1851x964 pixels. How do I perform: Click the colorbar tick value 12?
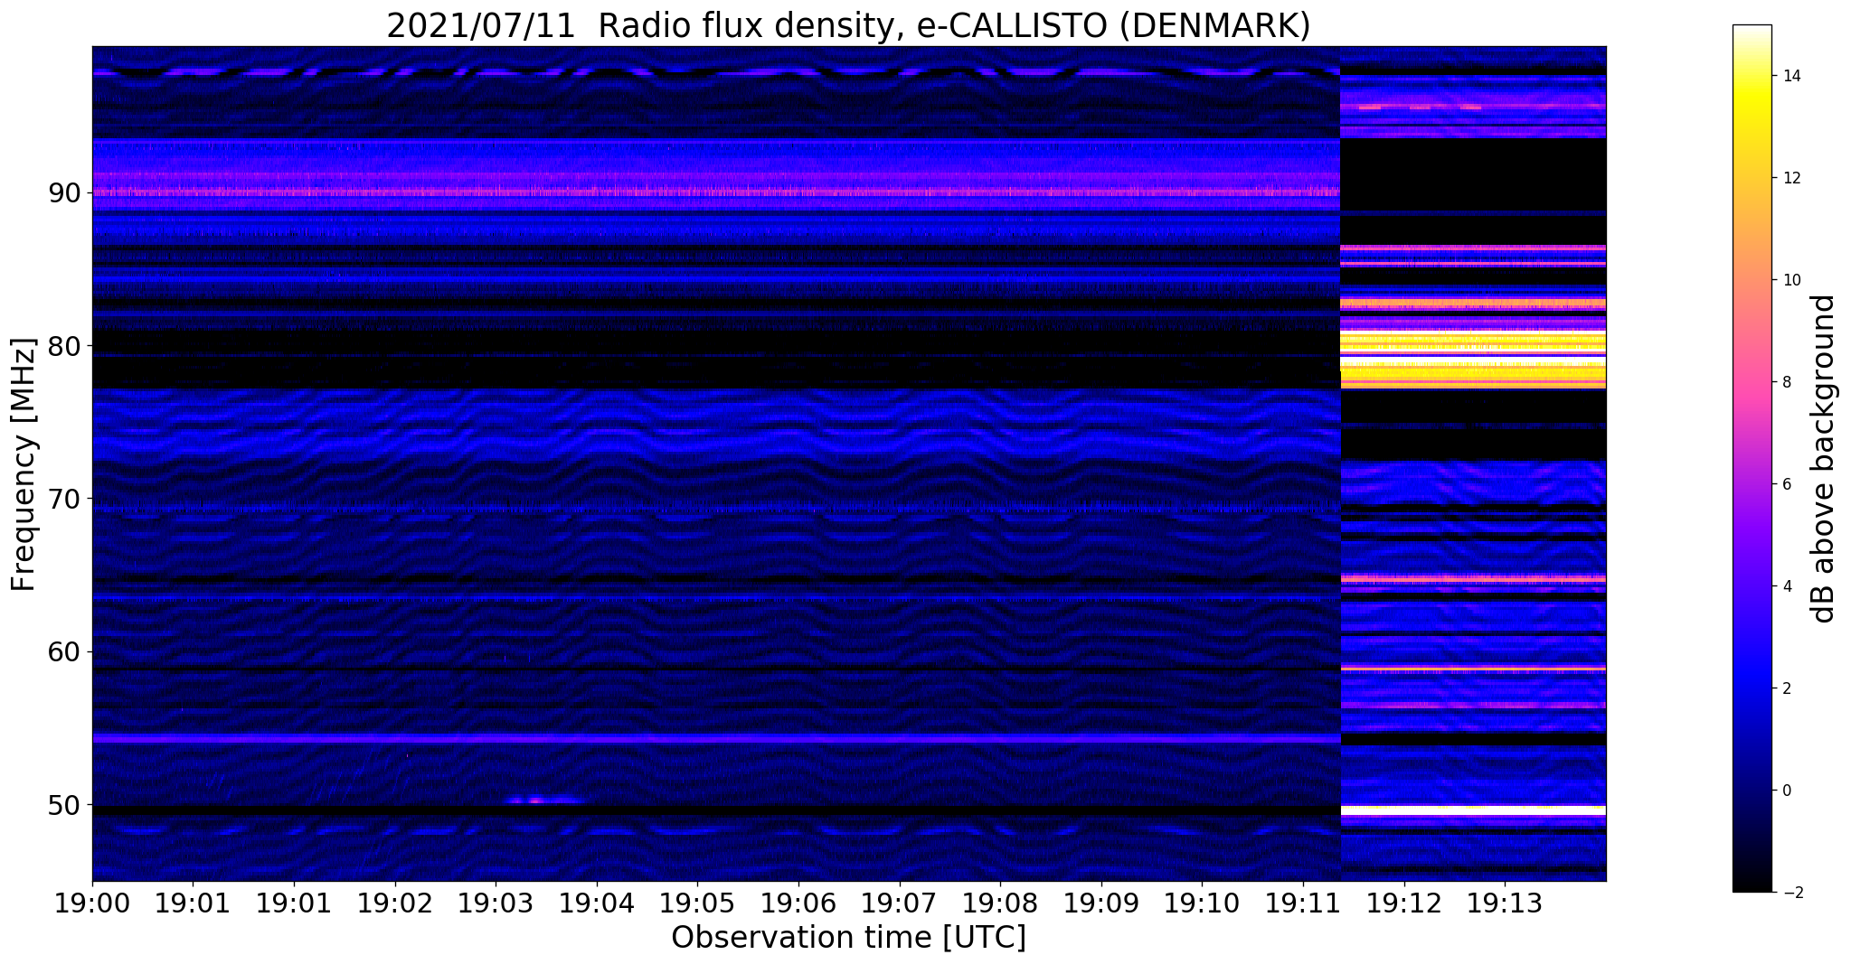pyautogui.click(x=1790, y=178)
